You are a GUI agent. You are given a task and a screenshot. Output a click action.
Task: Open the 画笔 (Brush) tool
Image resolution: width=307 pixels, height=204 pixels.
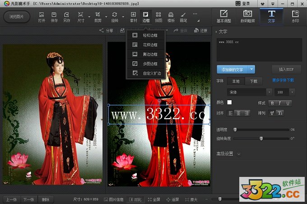pos(183,17)
